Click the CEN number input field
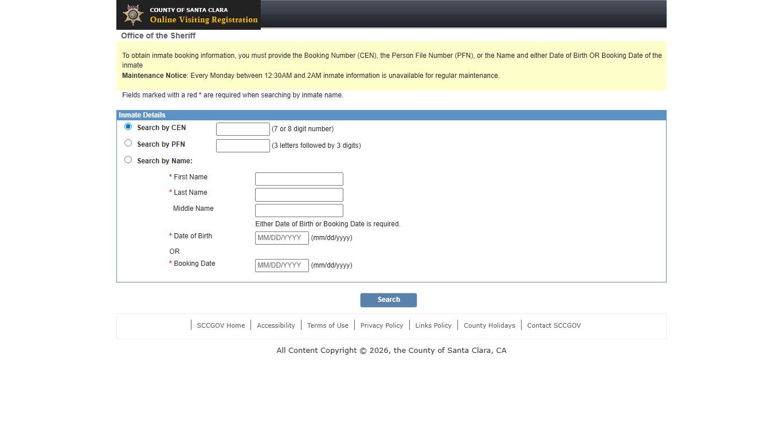Viewport: 783px width, 440px height. coord(242,129)
